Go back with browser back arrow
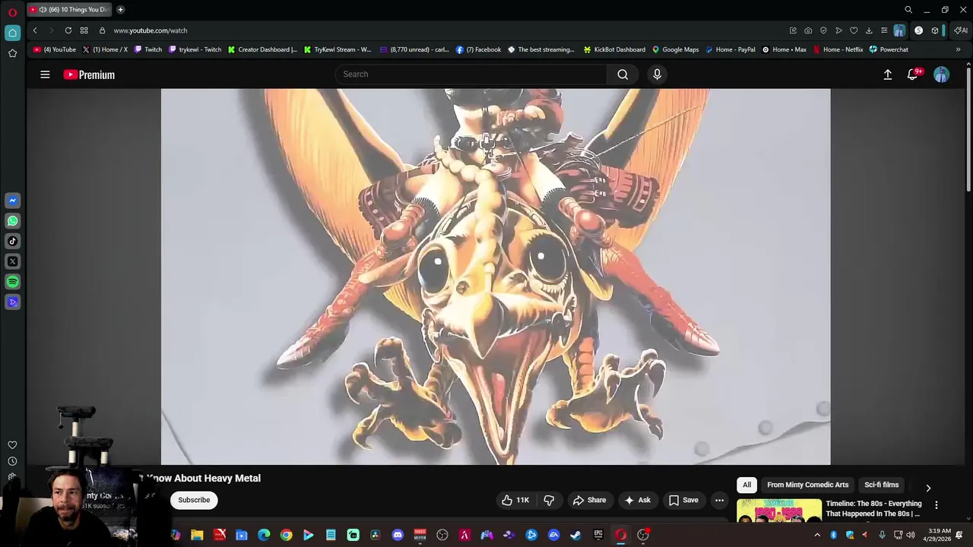 (x=35, y=30)
